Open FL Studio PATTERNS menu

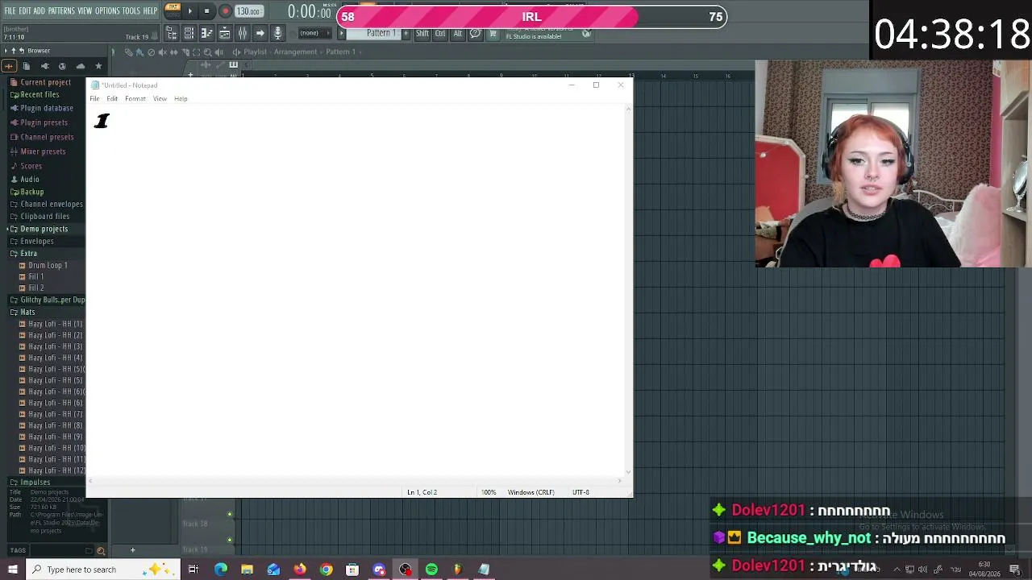61,11
